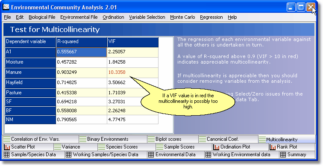
Task: Switch to Correlation of Env. Vars. tab
Action: click(41, 139)
